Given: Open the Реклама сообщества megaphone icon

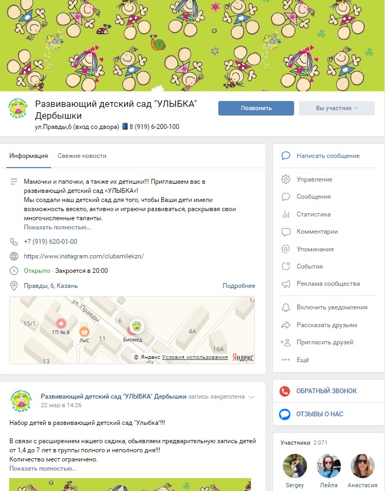Looking at the screenshot, I should [286, 284].
